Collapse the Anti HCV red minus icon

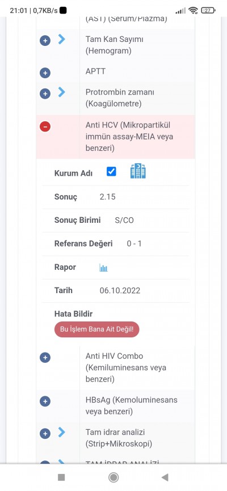coord(45,126)
